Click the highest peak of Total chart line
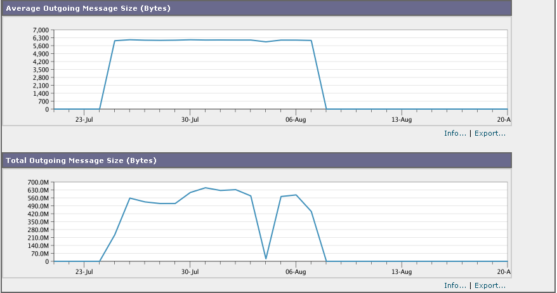This screenshot has width=557, height=293. 206,188
